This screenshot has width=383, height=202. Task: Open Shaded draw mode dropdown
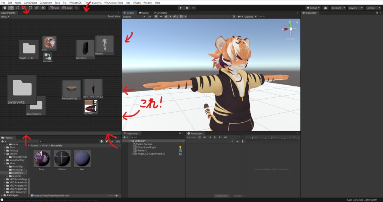pyautogui.click(x=134, y=16)
